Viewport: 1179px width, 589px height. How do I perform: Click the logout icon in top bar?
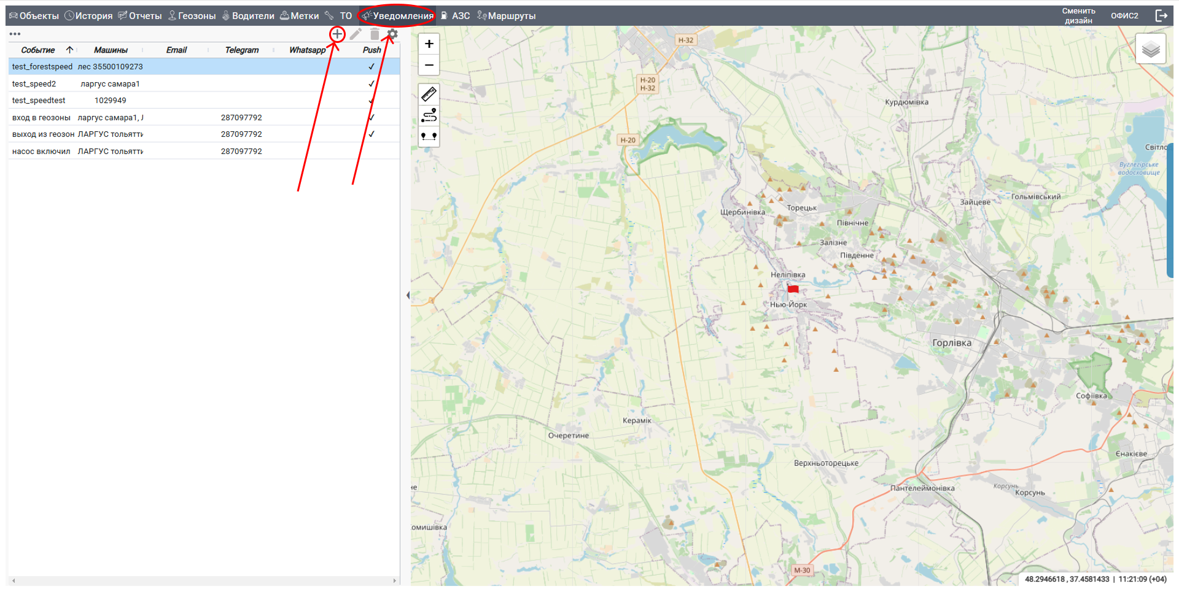coord(1161,16)
